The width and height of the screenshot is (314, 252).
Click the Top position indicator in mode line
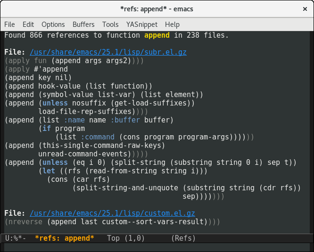click(x=114, y=238)
